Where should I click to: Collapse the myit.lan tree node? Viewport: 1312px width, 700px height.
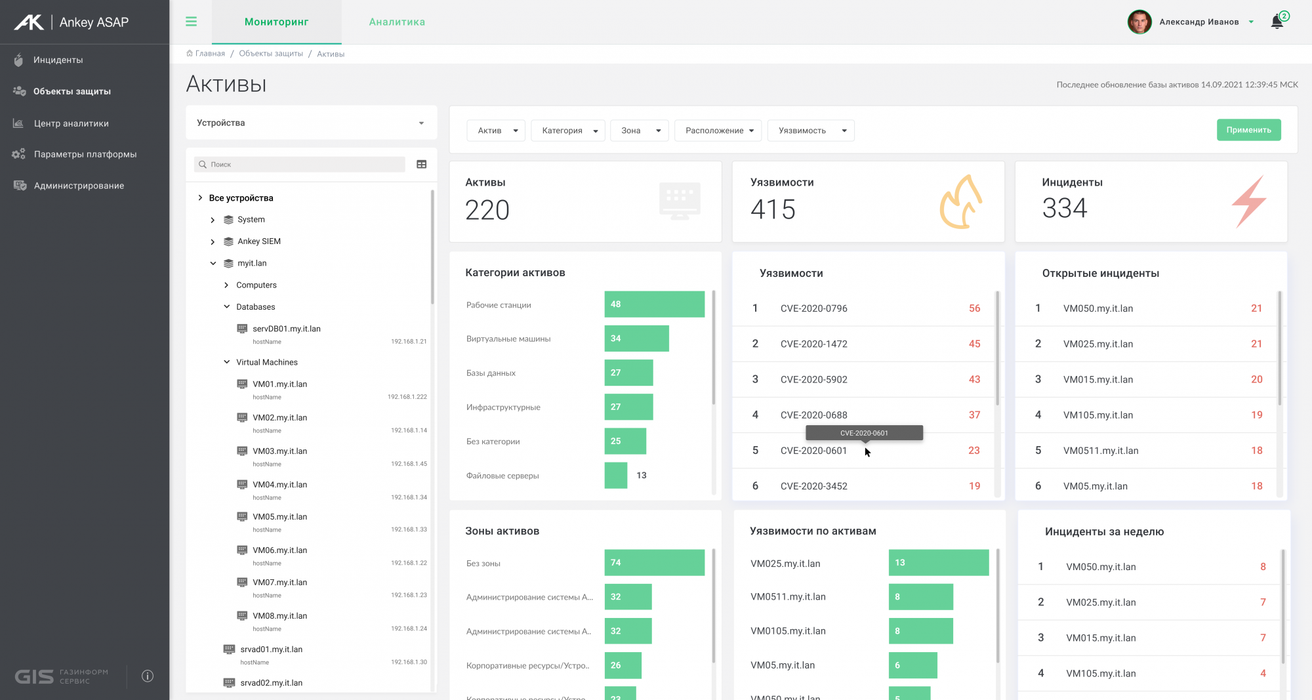coord(213,263)
